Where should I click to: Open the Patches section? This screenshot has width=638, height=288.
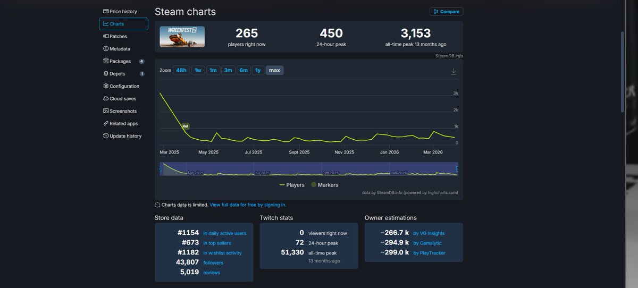[123, 36]
